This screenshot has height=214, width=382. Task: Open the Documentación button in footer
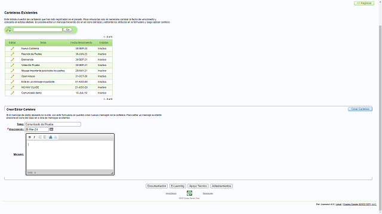click(156, 186)
